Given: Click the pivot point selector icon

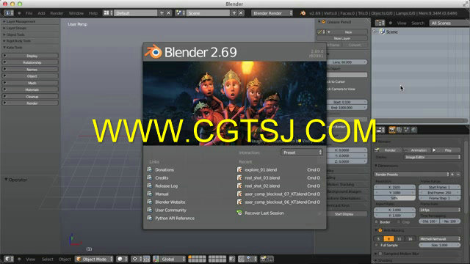Looking at the screenshot, I should coord(137,259).
